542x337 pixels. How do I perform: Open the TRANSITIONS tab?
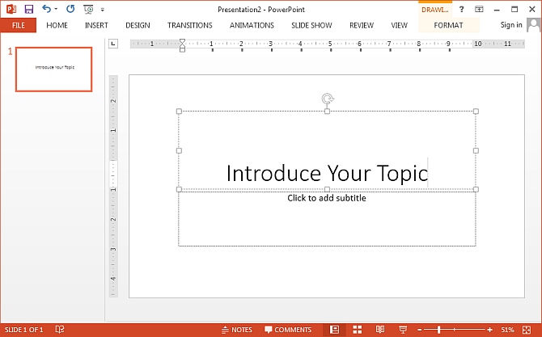click(x=190, y=25)
